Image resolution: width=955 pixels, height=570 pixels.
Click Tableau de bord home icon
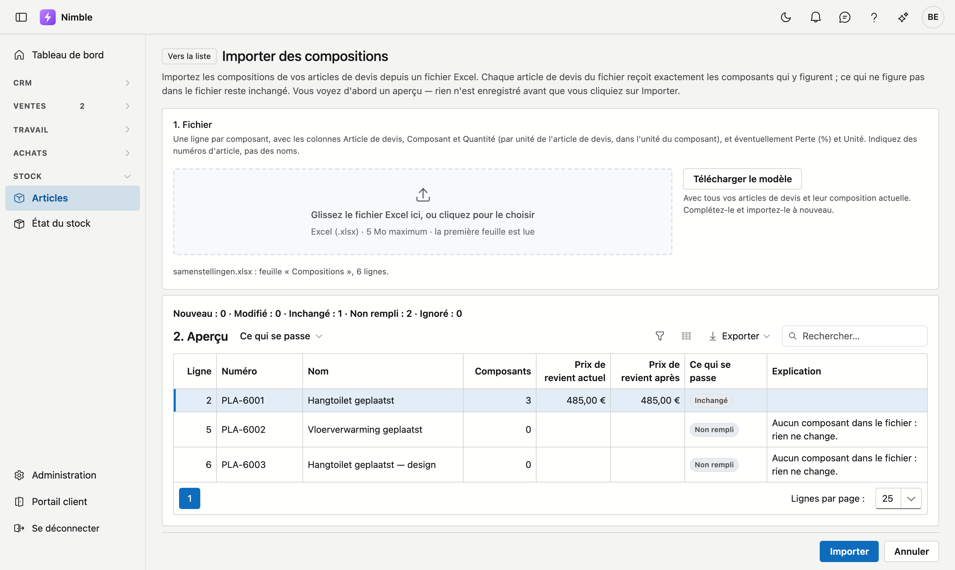[x=19, y=55]
